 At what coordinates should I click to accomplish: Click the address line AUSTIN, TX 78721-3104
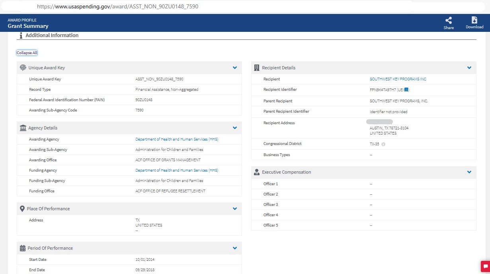point(389,128)
